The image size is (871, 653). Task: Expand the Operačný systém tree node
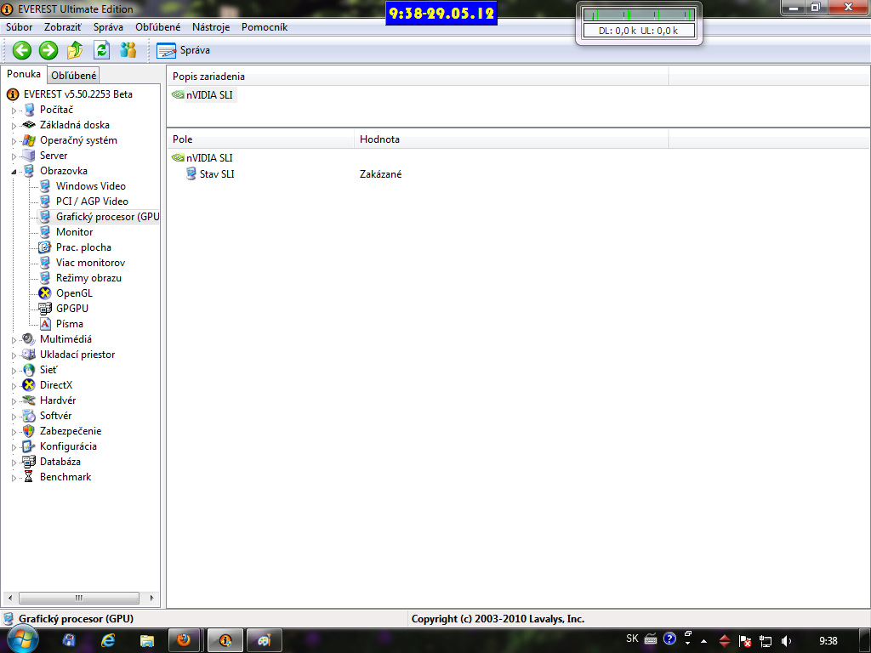click(x=14, y=141)
